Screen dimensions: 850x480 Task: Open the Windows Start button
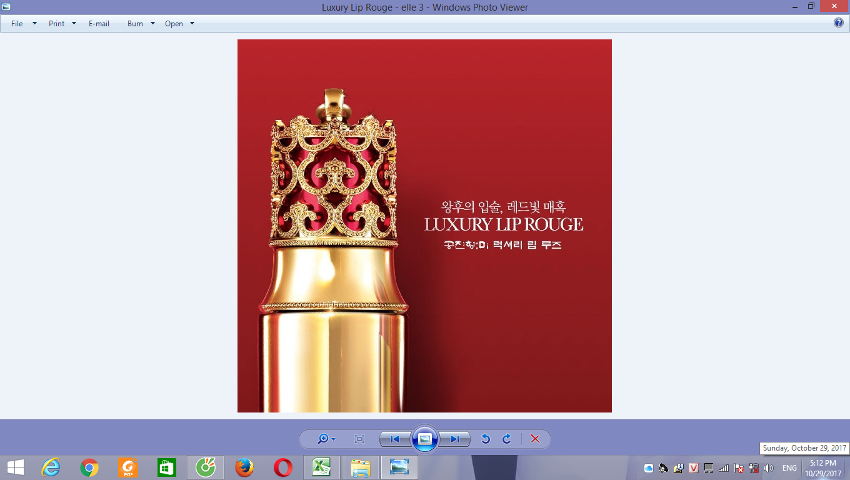(x=15, y=467)
